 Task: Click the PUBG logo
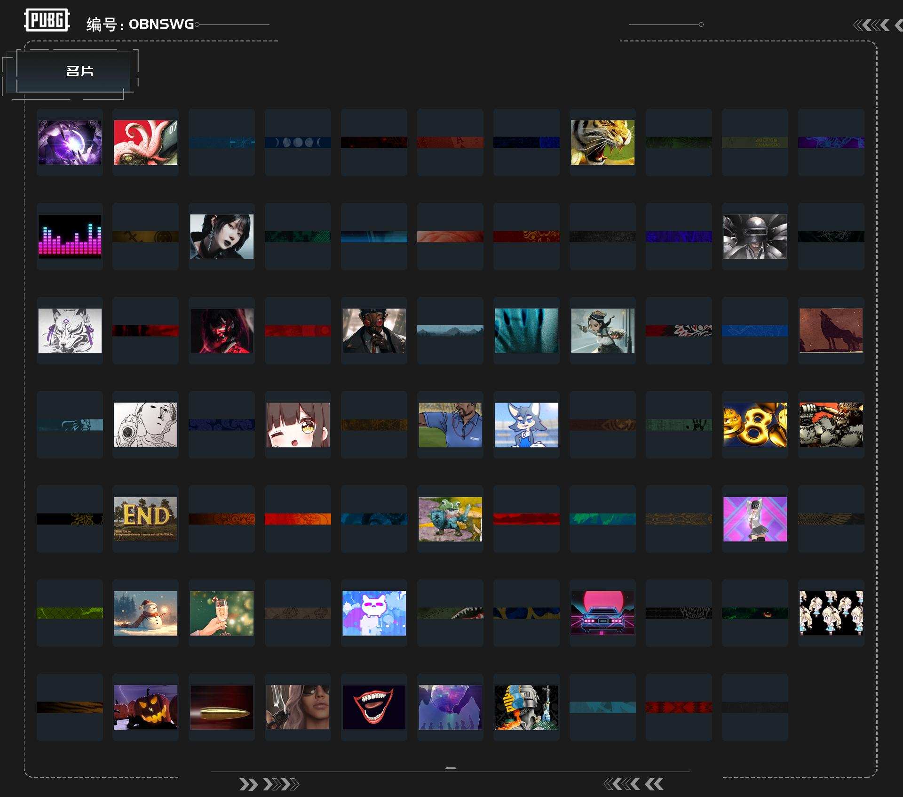pyautogui.click(x=47, y=20)
